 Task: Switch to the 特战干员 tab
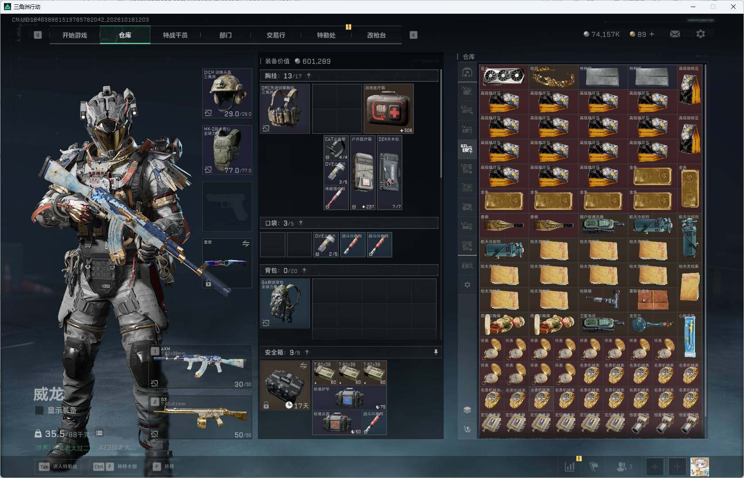tap(175, 35)
